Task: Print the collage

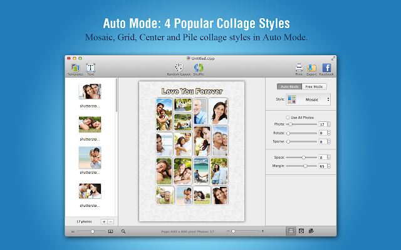Action: [x=299, y=69]
